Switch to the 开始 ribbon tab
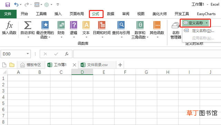Image resolution: width=221 pixels, height=125 pixels. pyautogui.click(x=24, y=14)
